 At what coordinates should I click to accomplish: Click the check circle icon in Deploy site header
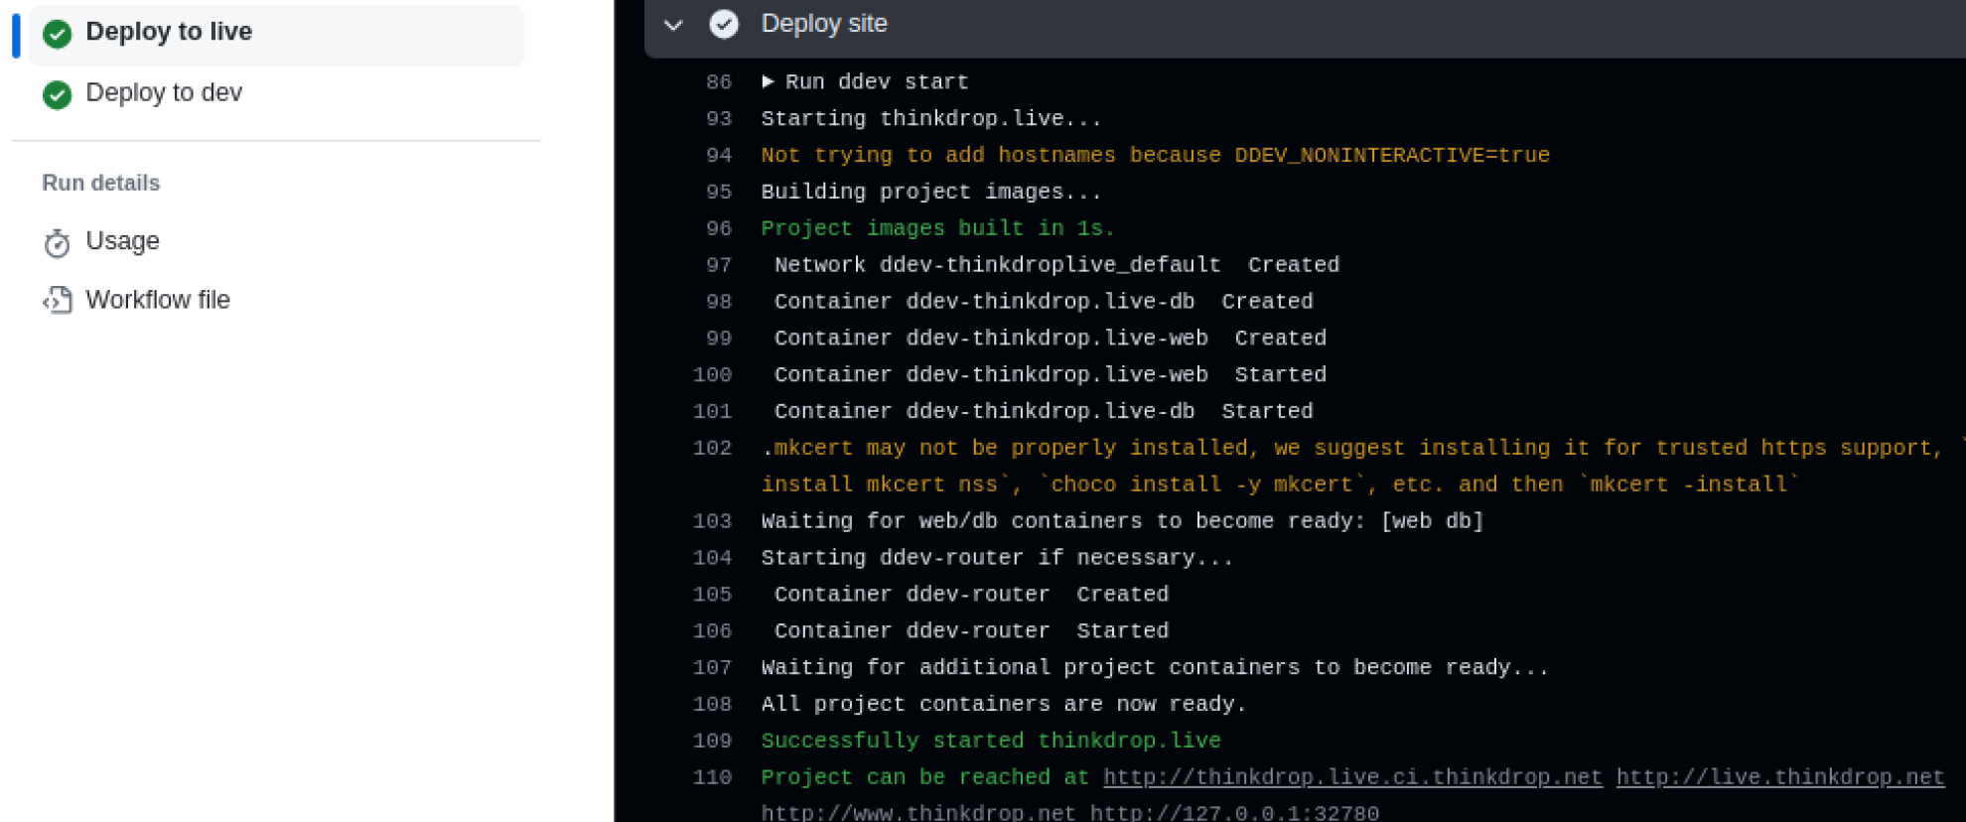[x=724, y=24]
